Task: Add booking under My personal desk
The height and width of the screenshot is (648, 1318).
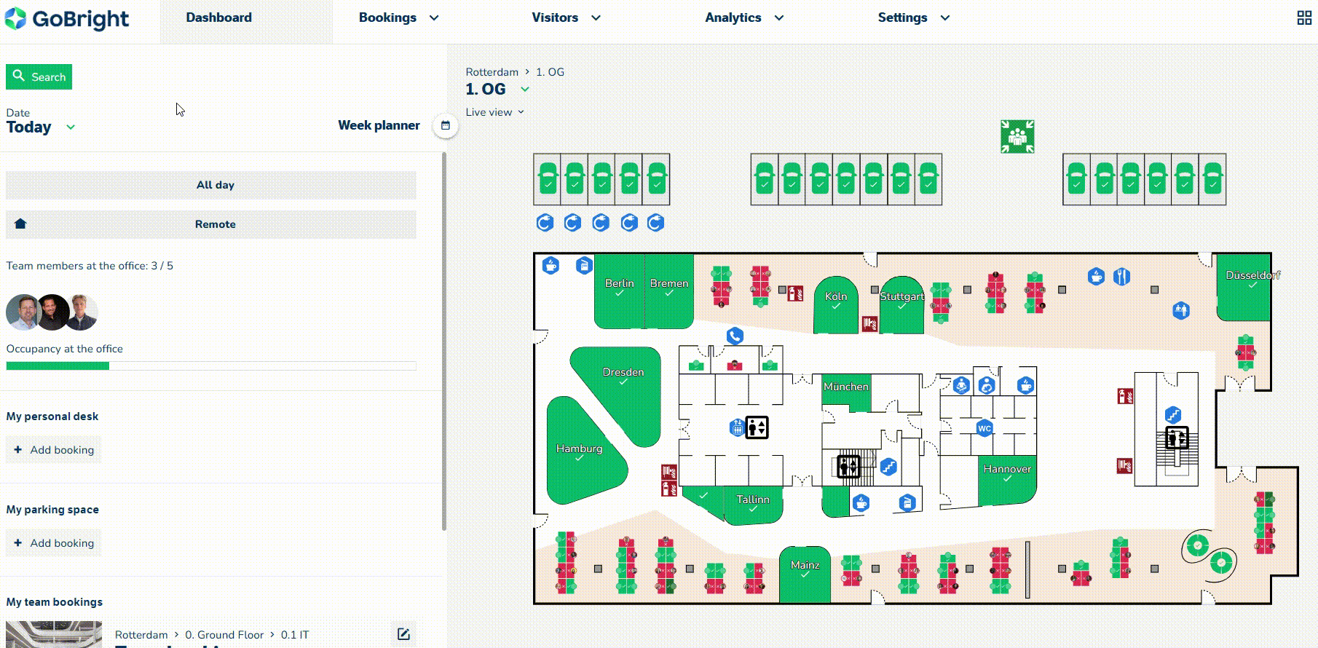Action: click(x=54, y=450)
